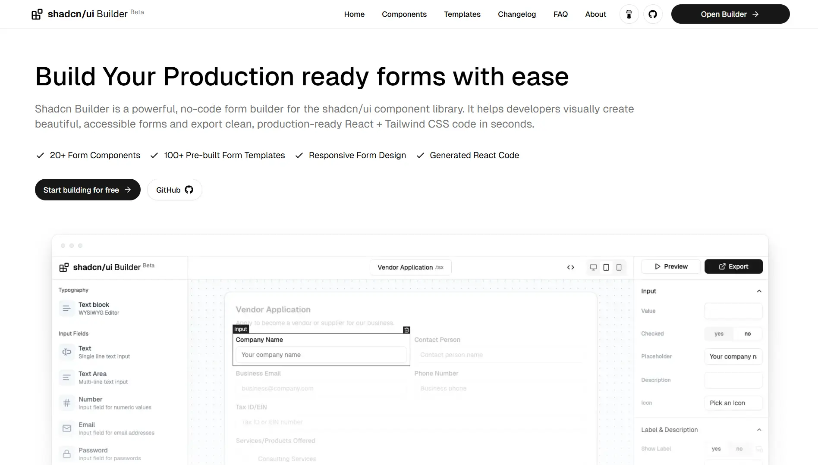Click the "Generated React Code" feature text

(x=474, y=155)
